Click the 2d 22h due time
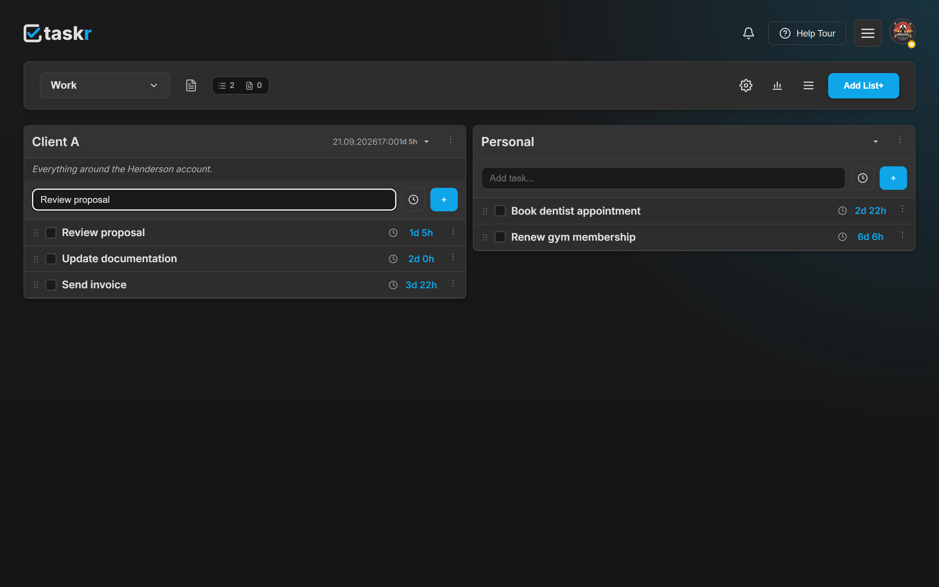This screenshot has width=939, height=587. pyautogui.click(x=870, y=211)
